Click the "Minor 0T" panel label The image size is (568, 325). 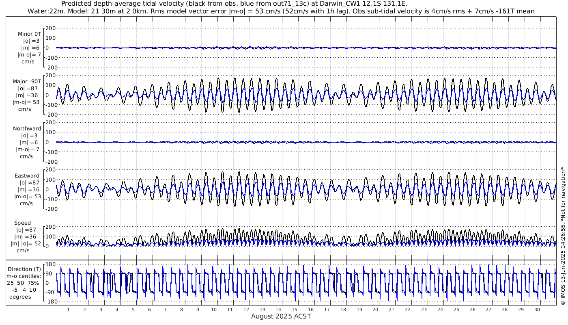pos(29,34)
